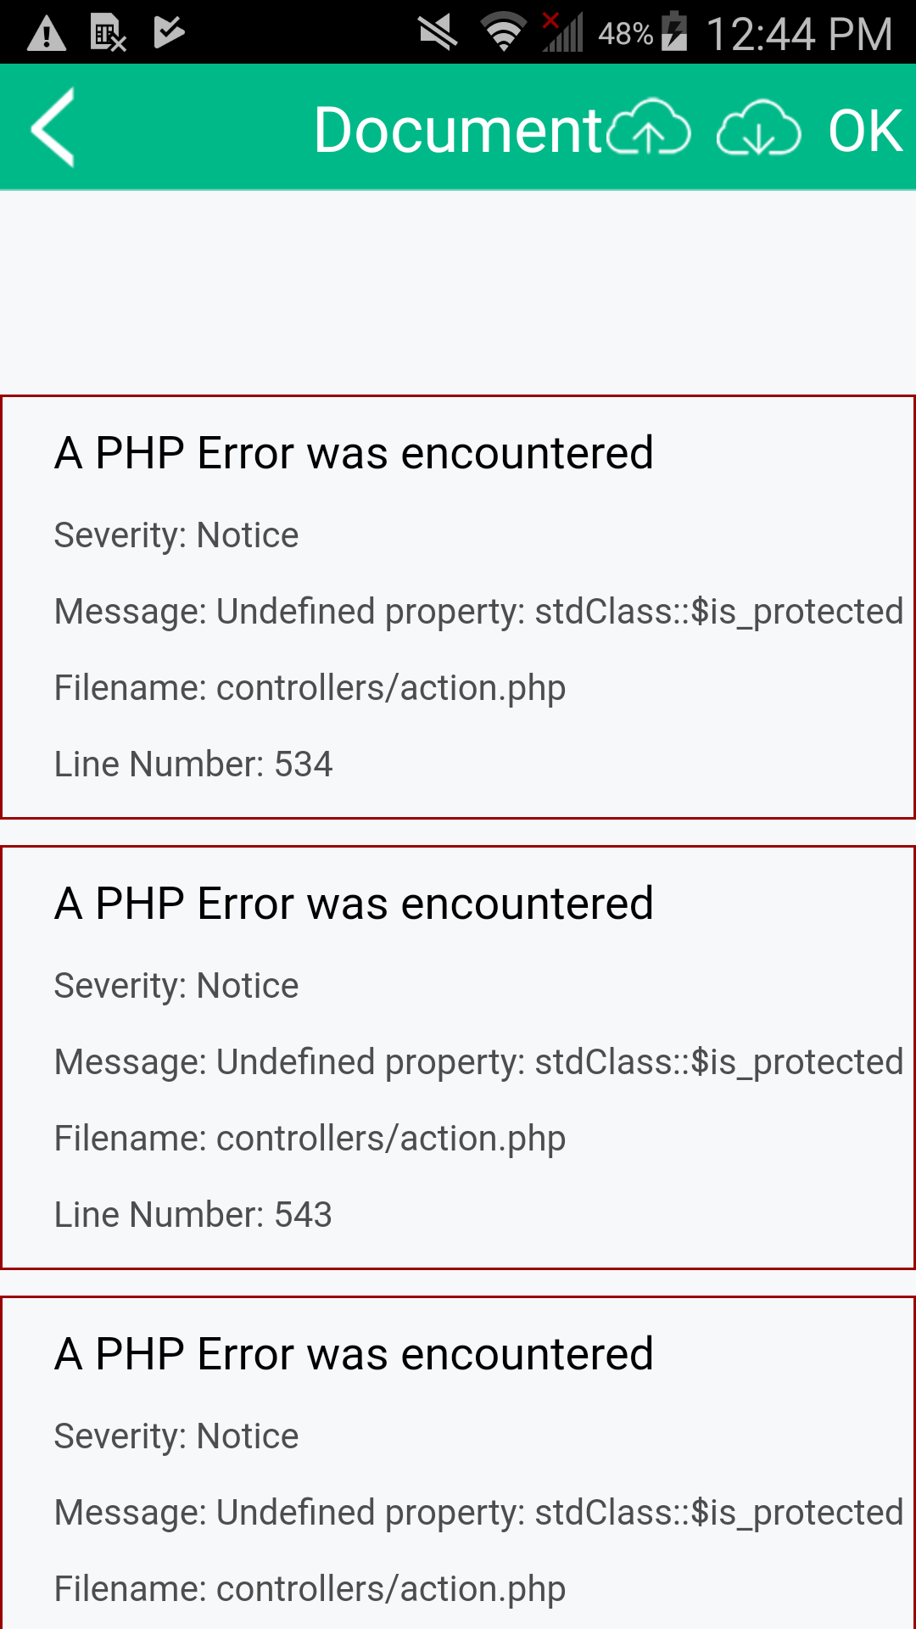This screenshot has width=916, height=1629.
Task: Tap second error's Undefined property message
Action: (479, 1062)
